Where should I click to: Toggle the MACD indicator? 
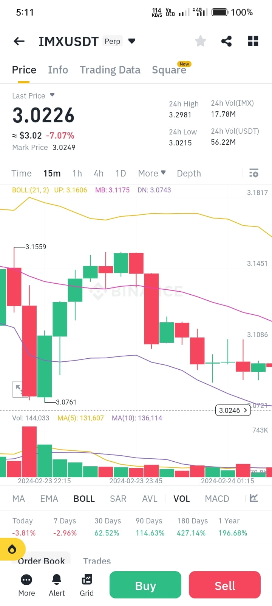217,498
